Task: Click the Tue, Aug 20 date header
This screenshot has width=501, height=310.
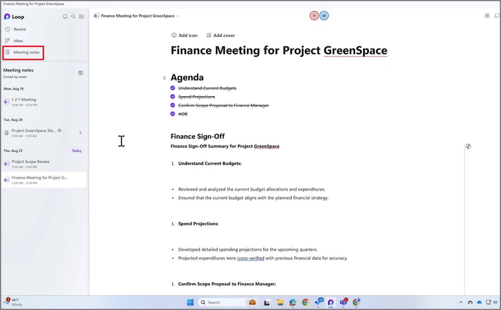Action: [13, 120]
